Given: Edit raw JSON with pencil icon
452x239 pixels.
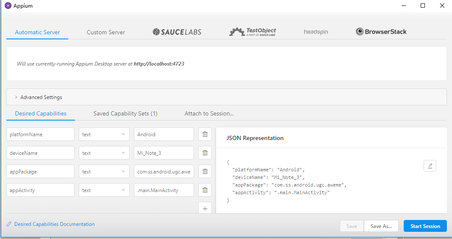Looking at the screenshot, I should coord(430,166).
